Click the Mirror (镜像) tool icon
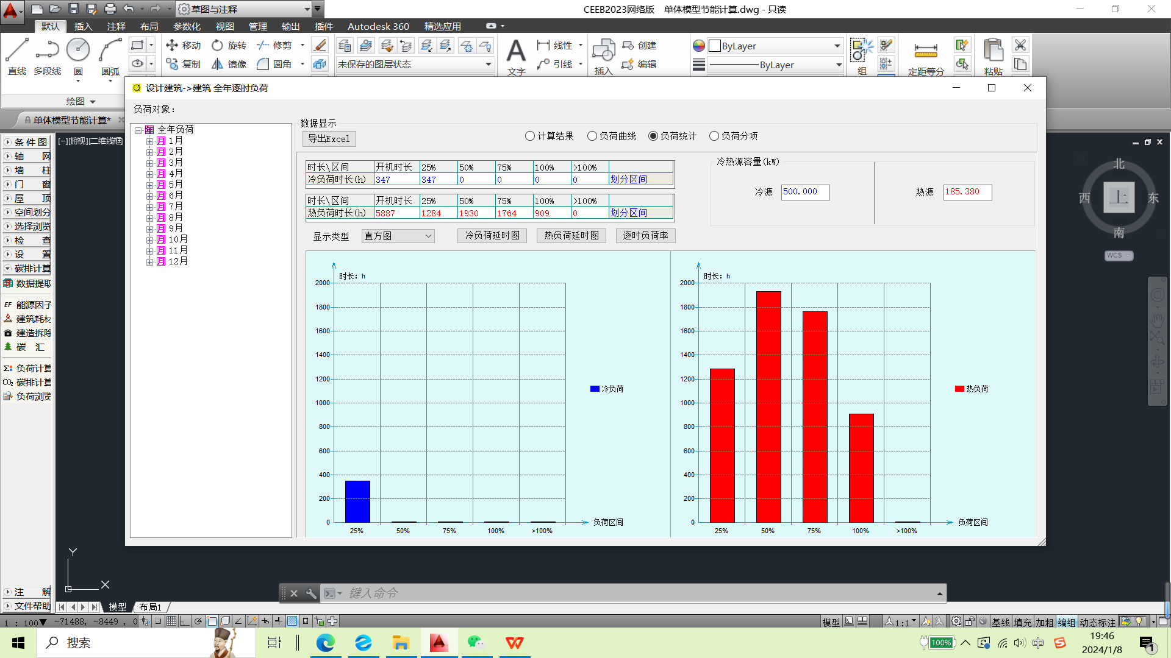The width and height of the screenshot is (1171, 658). [x=217, y=64]
